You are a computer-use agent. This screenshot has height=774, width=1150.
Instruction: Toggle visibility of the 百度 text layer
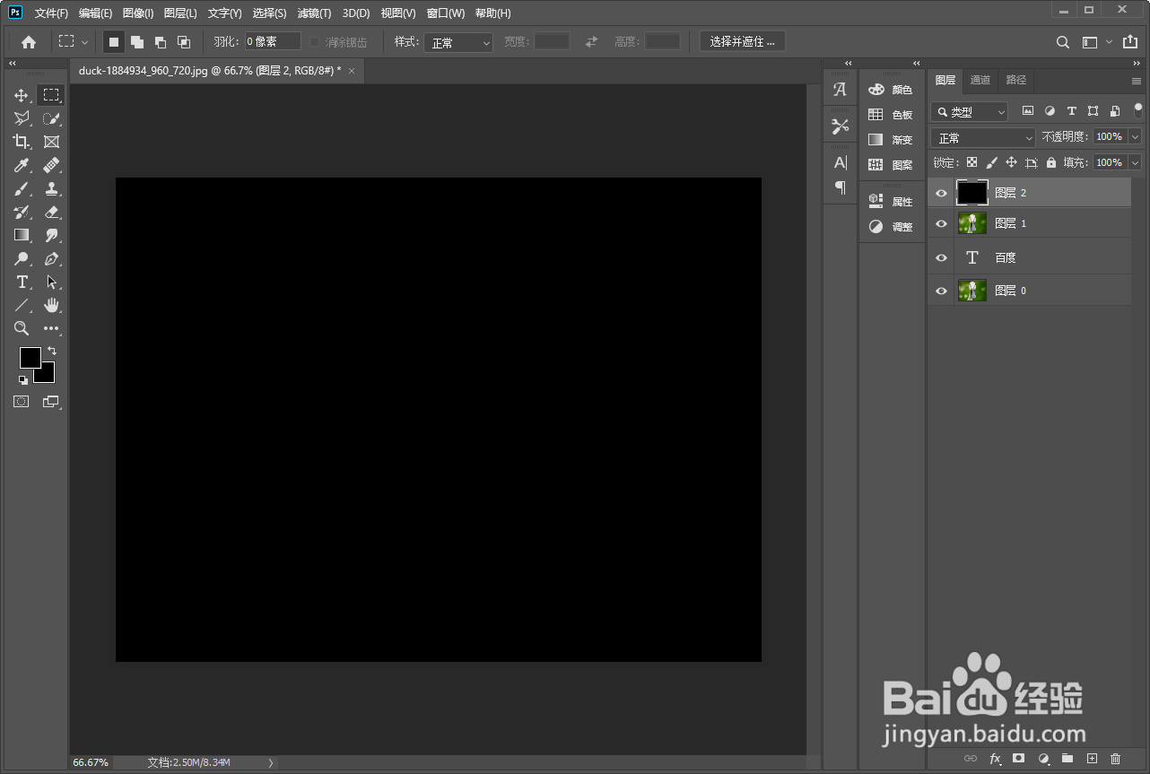941,257
